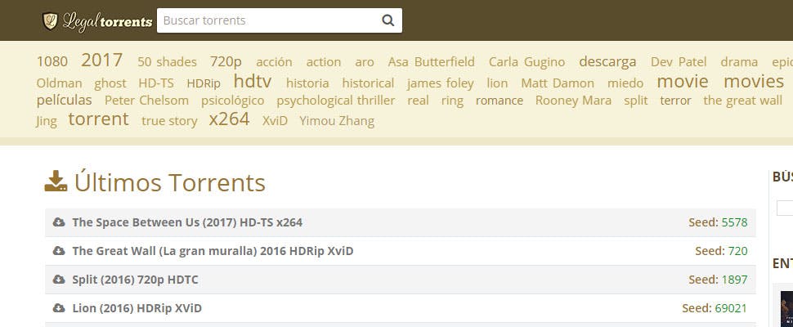Click download icon beside The Great Wall
This screenshot has height=327, width=793.
[x=58, y=251]
